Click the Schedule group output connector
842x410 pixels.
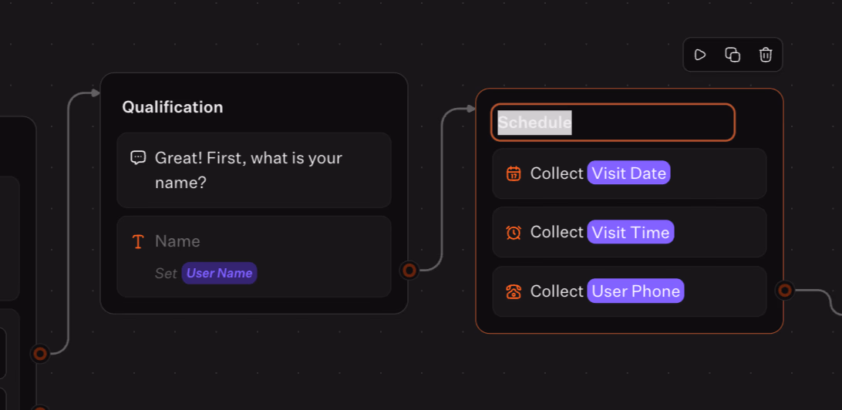click(785, 291)
